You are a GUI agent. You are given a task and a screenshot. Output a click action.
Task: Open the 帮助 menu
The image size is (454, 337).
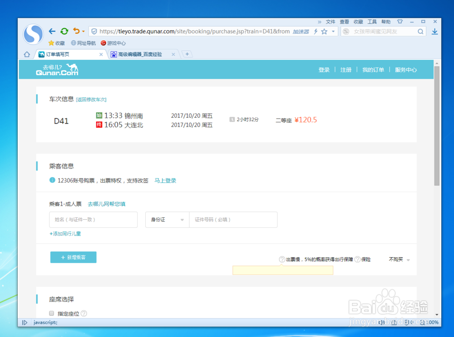click(x=386, y=22)
